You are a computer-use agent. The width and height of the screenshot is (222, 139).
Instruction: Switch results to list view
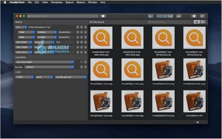point(203,22)
